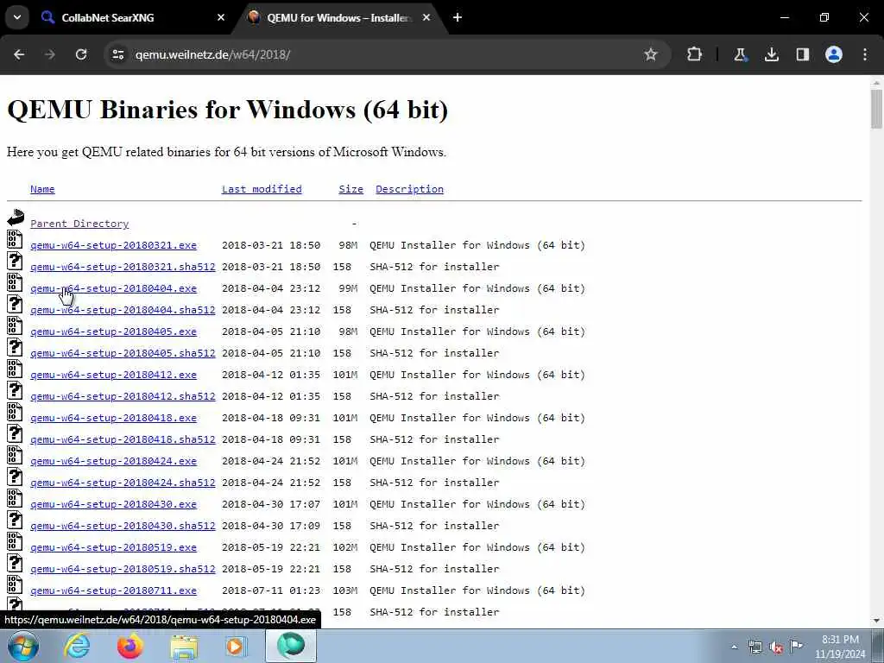
Task: Open qemu-w64-setup-20180412.sha512
Action: coord(123,396)
